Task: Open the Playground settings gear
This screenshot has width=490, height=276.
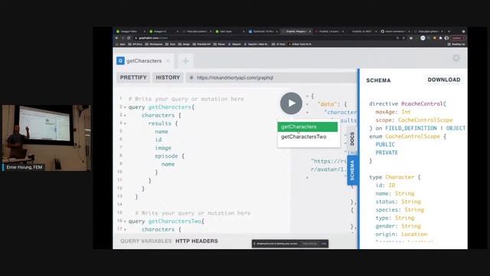Action: pyautogui.click(x=456, y=58)
